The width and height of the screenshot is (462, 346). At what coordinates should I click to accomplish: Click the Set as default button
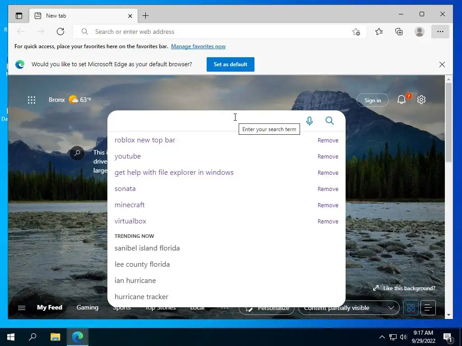pos(231,64)
